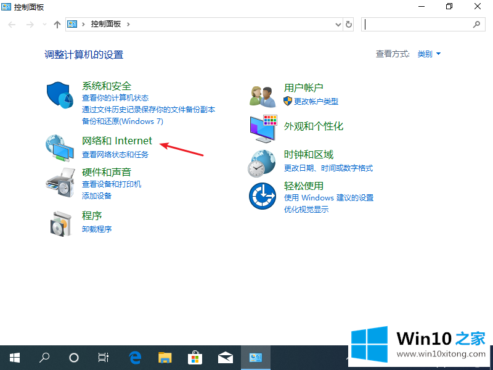Open the Windows Start menu
The height and width of the screenshot is (370, 493).
click(15, 358)
